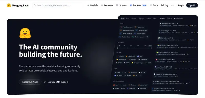Click the search magnifier icon

click(35, 5)
